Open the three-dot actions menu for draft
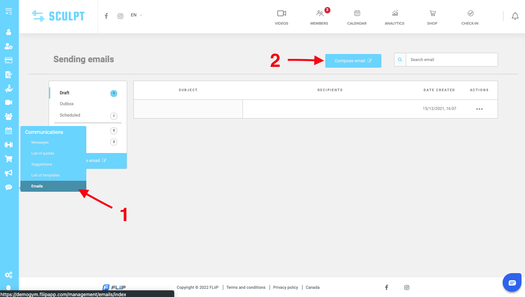525x297 pixels. 479,109
